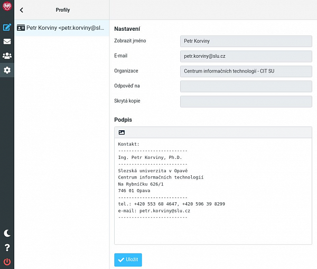Viewport: 317px width, 269px height.
Task: Click the signature line 'Na Rybníčku 626/1'
Action: pos(141,184)
